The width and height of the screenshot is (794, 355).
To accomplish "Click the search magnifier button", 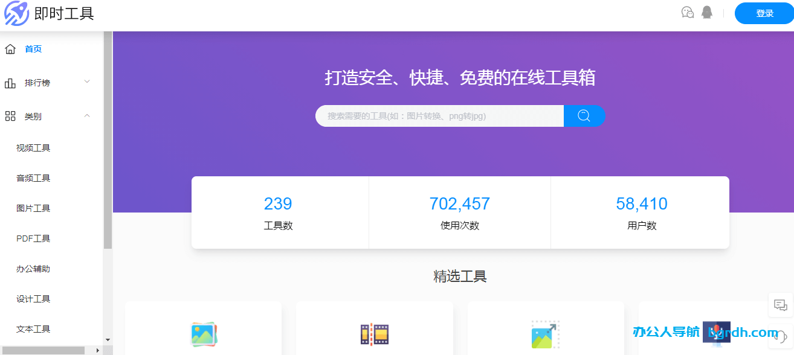I will coord(584,115).
